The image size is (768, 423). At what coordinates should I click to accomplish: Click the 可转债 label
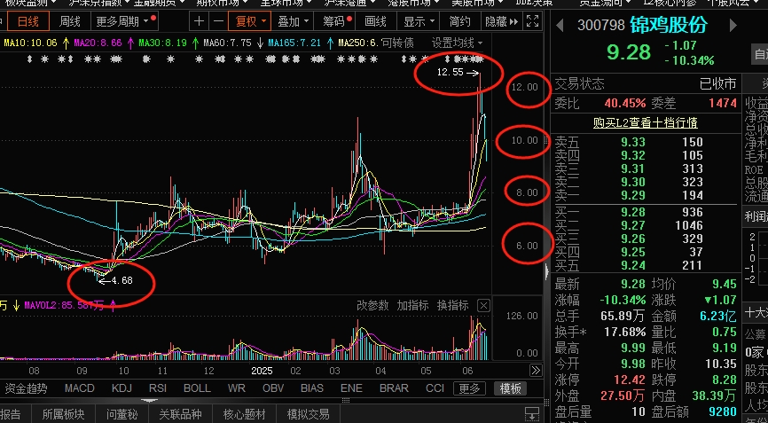click(x=397, y=43)
